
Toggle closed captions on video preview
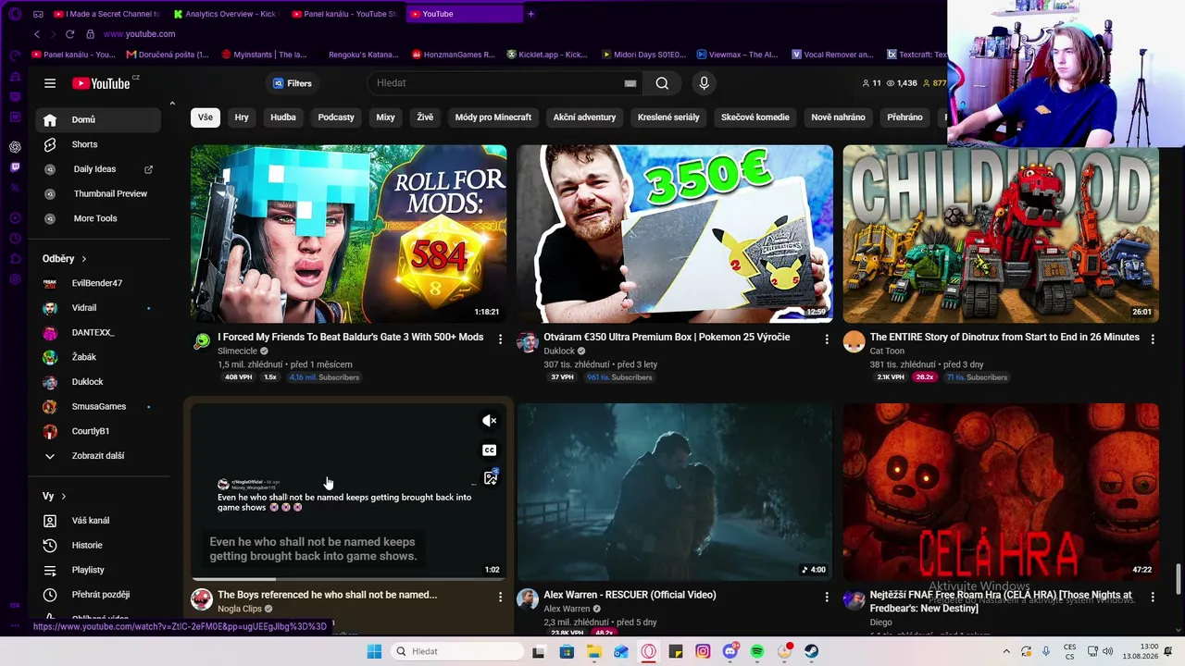(x=490, y=450)
